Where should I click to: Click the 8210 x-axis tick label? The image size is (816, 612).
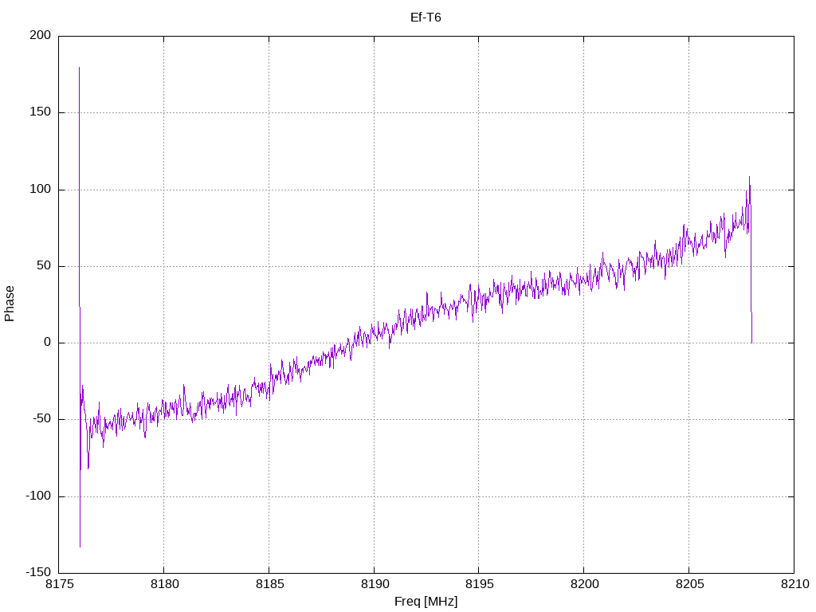click(794, 586)
